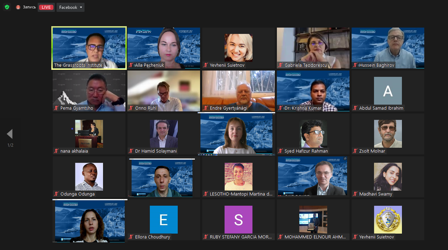Click muted mic icon beside Onno Ruhl

coord(131,108)
